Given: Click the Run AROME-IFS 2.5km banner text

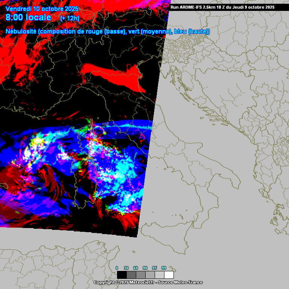Looking at the screenshot, I should (222, 7).
